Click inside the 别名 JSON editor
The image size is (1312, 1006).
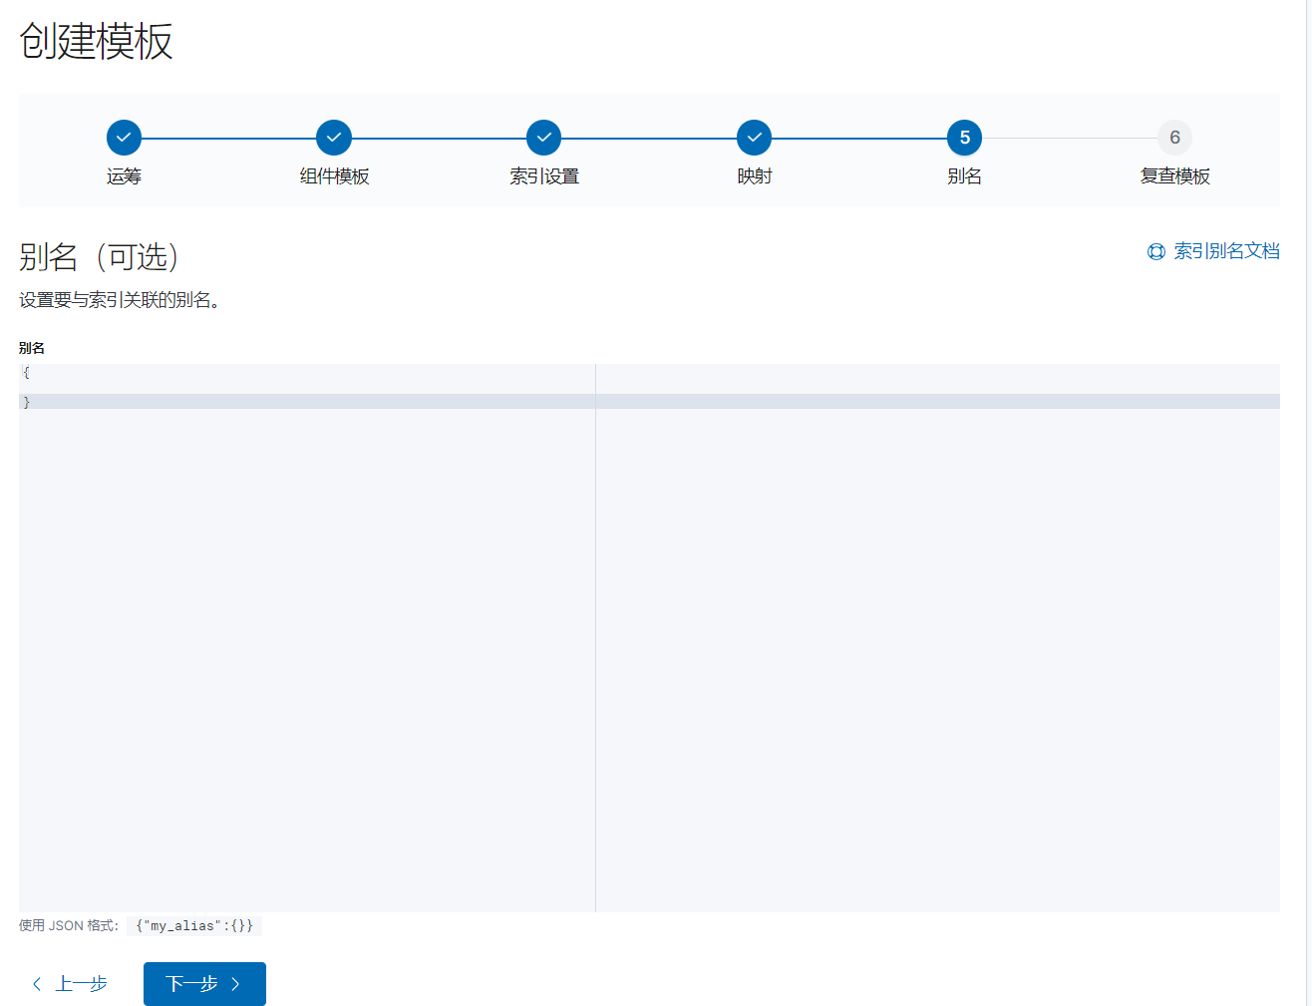(x=649, y=638)
